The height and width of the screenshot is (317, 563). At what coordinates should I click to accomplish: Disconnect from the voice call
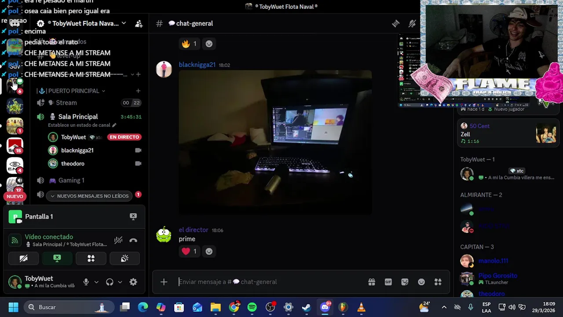(x=133, y=240)
